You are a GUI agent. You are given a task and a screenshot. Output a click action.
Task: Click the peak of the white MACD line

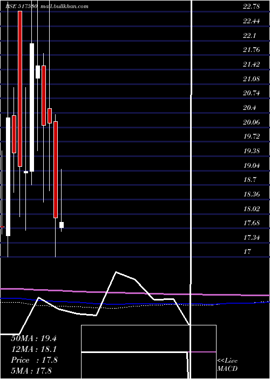tap(116, 272)
